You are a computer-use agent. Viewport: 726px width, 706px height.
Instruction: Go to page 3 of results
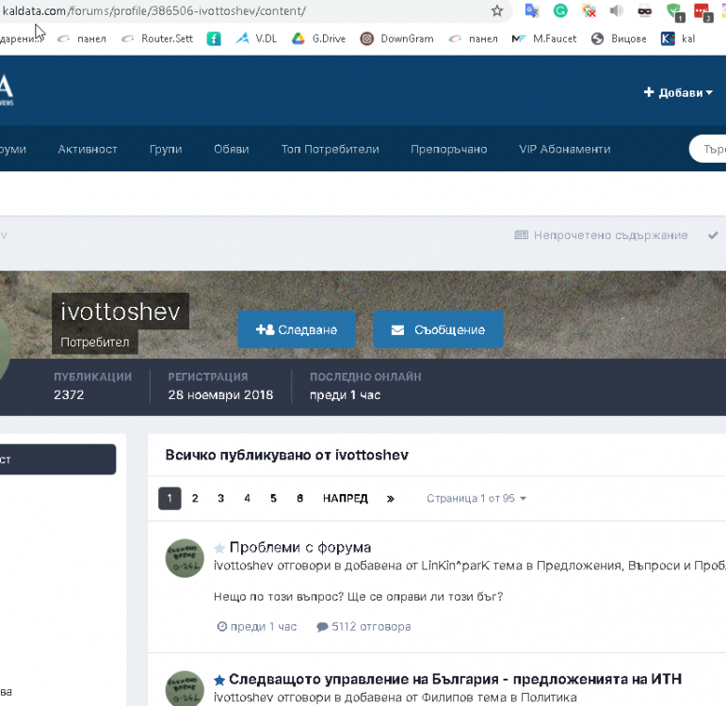point(221,498)
